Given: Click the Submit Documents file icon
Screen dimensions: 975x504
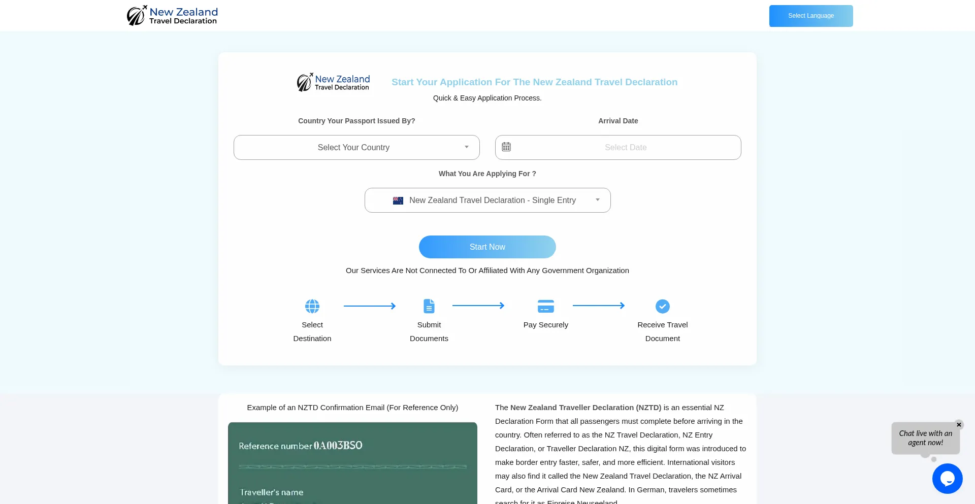Looking at the screenshot, I should [429, 306].
